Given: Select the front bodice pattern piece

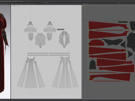Looking at the screenshot, I should click(40, 40).
